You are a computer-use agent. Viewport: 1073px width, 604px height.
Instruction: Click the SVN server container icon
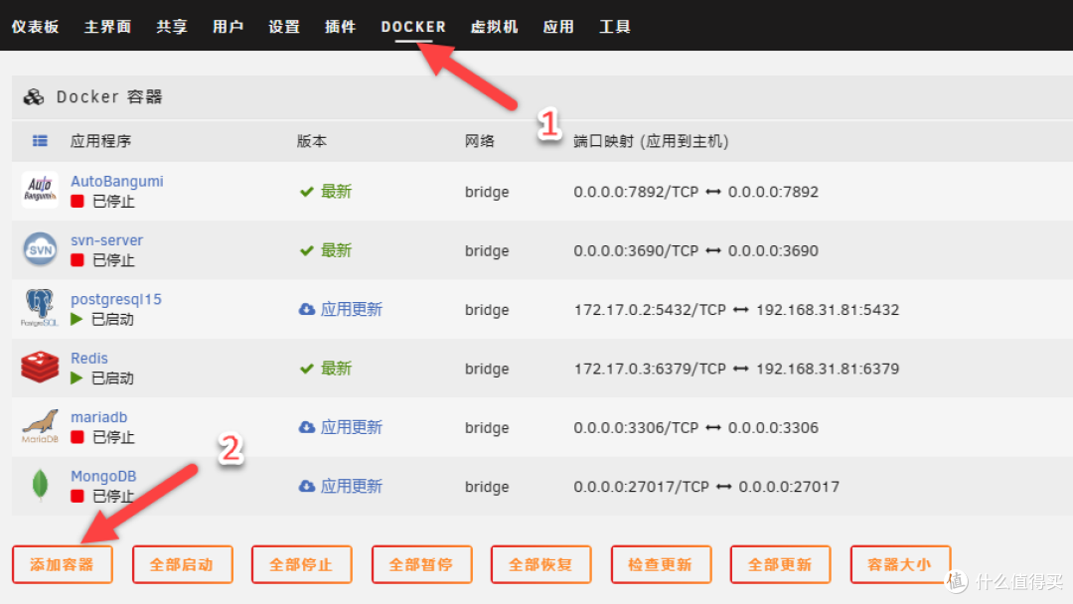click(x=40, y=249)
